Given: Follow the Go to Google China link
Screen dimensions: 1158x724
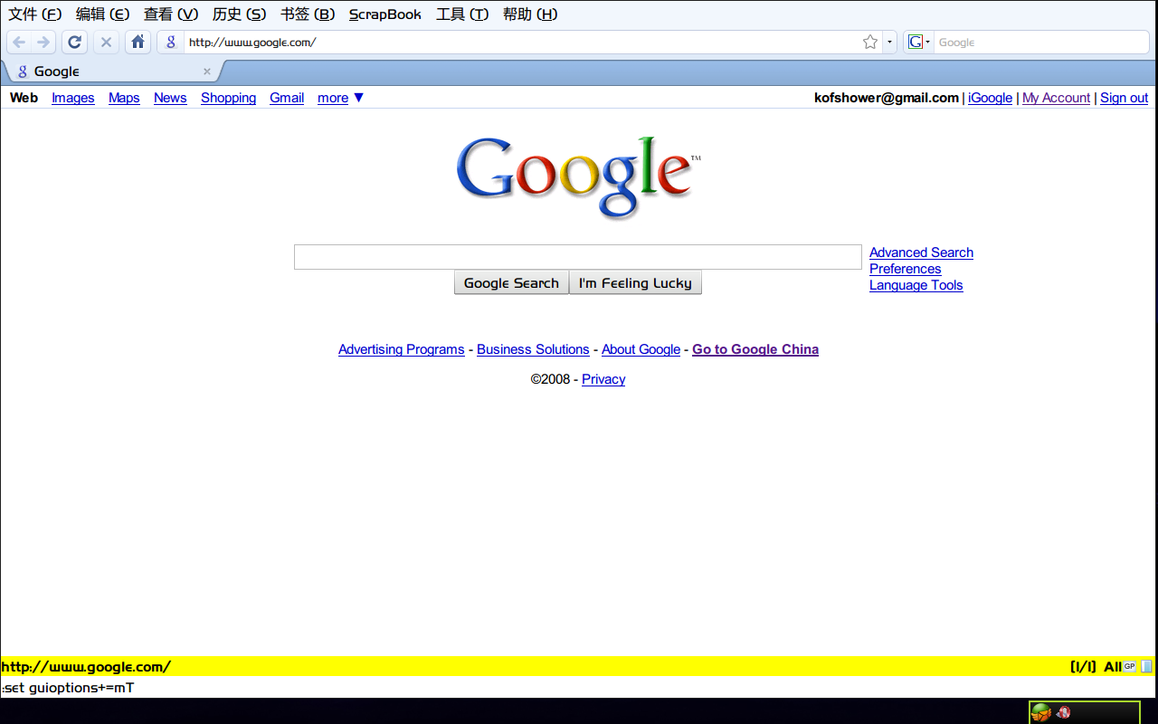Looking at the screenshot, I should [x=755, y=349].
